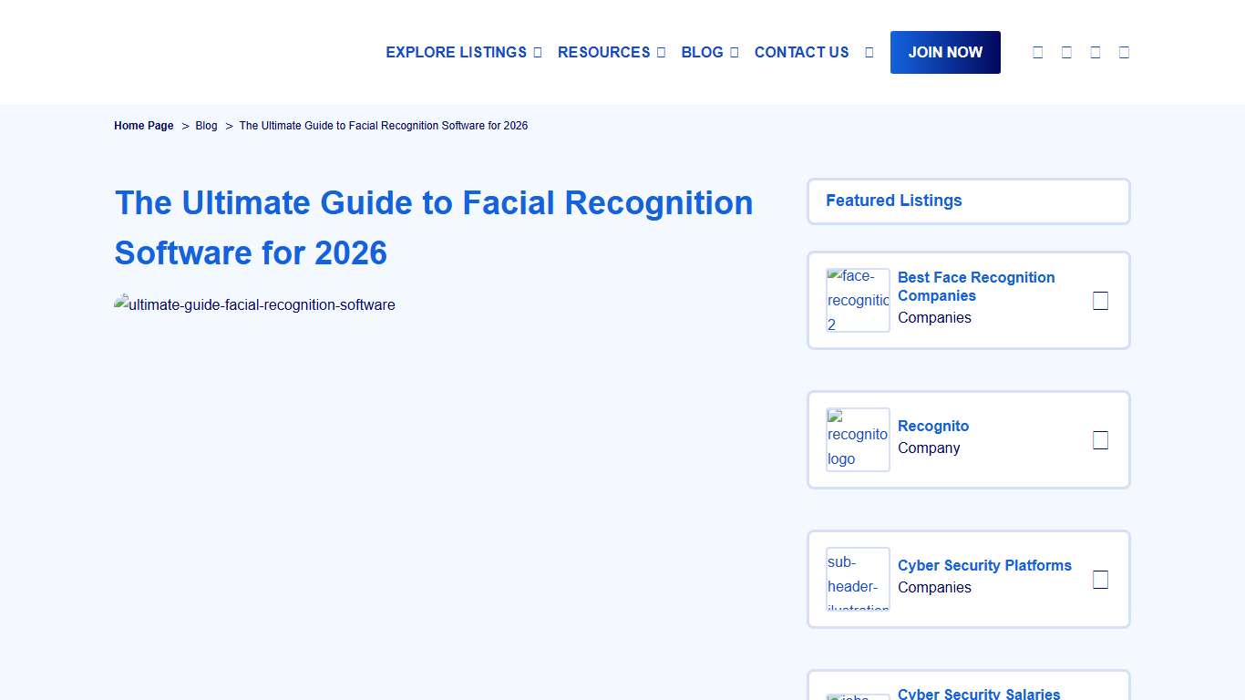This screenshot has height=700, width=1245.
Task: Select CONTACT US in the navigation
Action: click(801, 52)
